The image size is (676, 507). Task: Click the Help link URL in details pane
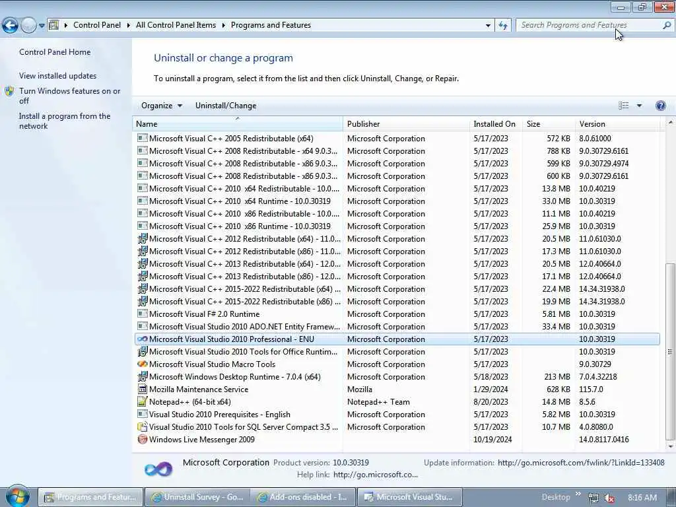[376, 475]
